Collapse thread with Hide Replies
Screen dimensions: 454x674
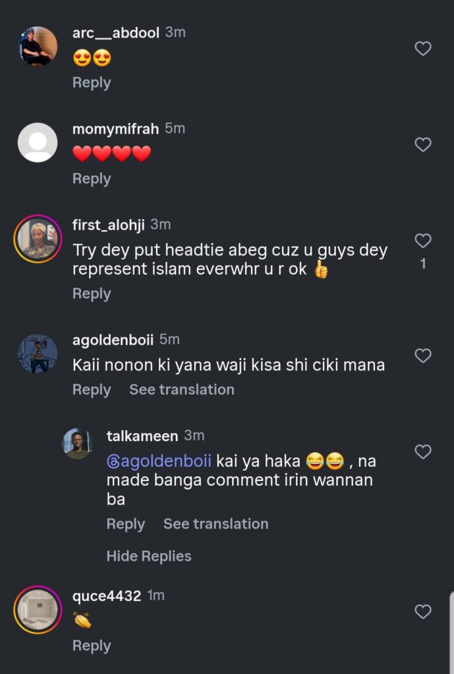click(x=149, y=556)
